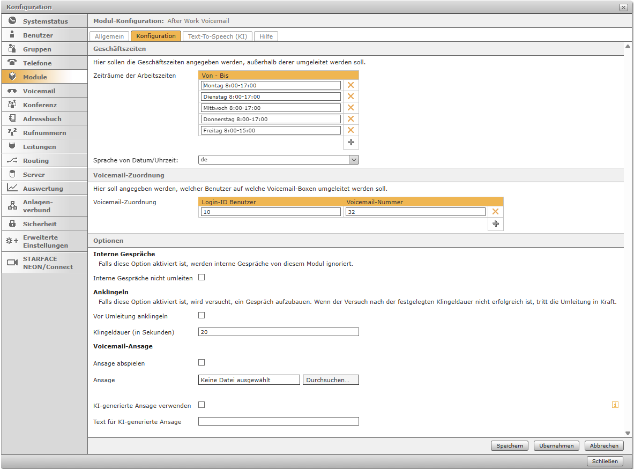Click the Klingeldauer seconds input field
This screenshot has width=634, height=469.
[x=278, y=332]
